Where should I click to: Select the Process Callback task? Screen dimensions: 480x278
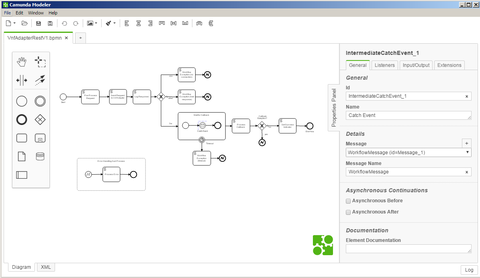coord(241,126)
